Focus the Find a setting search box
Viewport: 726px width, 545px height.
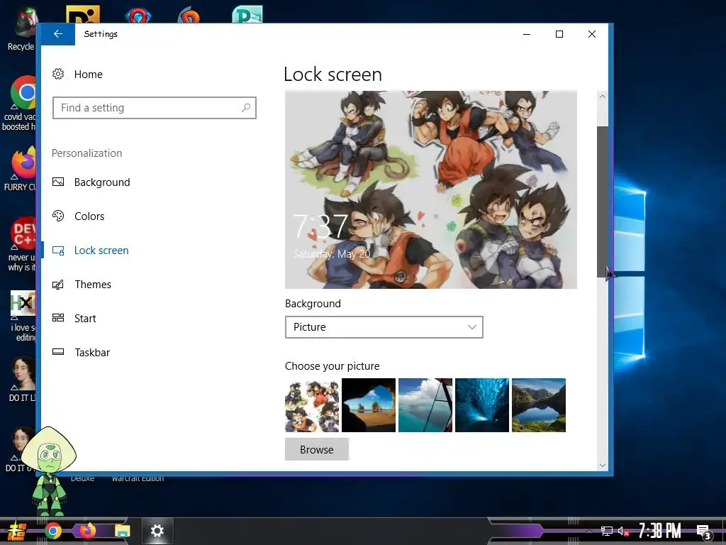point(154,108)
